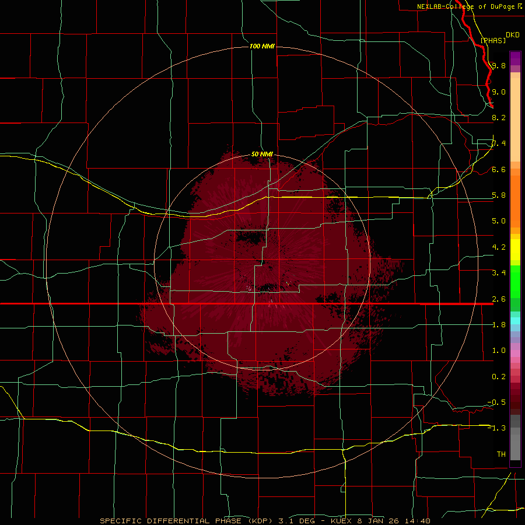Screen dimensions: 525x525
Task: Select the 5.0 legend value
Action: [x=499, y=221]
